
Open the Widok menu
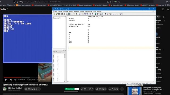point(71,11)
